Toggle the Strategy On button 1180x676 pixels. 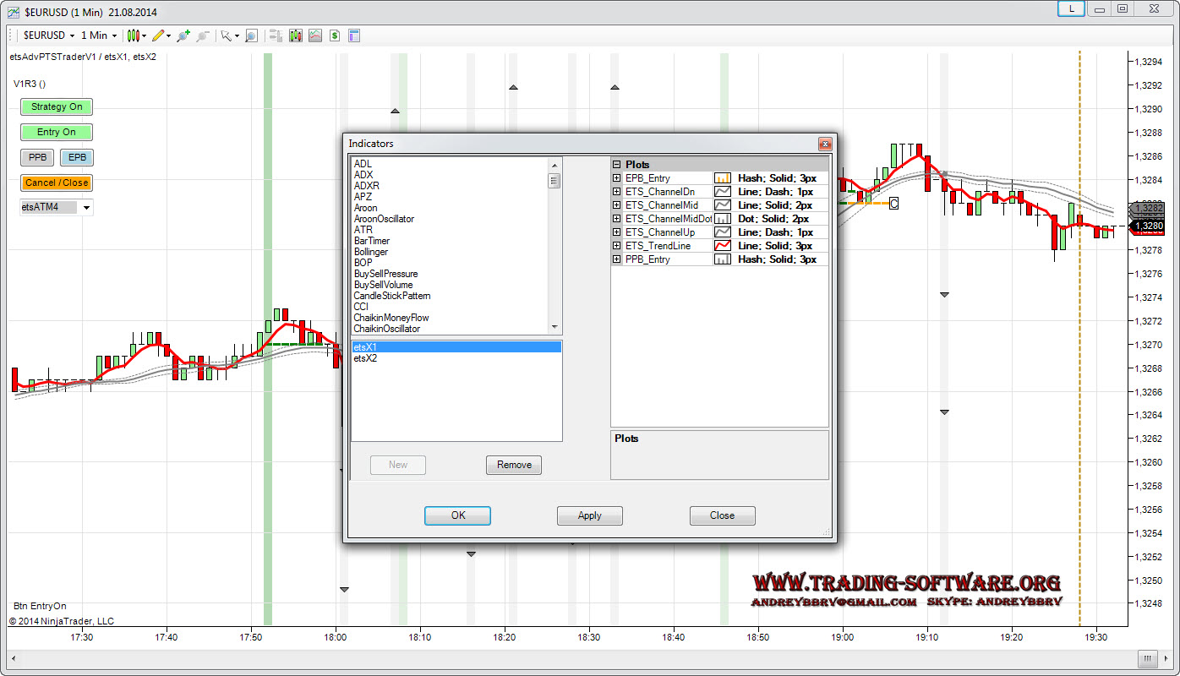pos(57,106)
